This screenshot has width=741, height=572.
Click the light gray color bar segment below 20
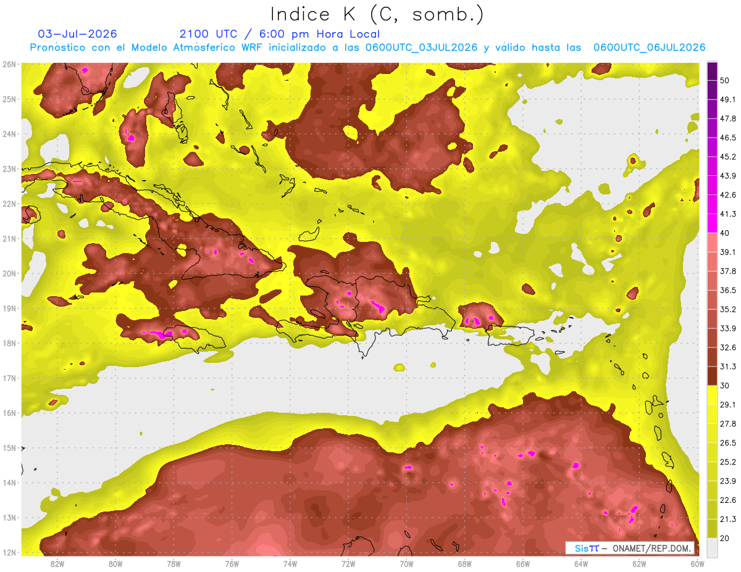(712, 547)
